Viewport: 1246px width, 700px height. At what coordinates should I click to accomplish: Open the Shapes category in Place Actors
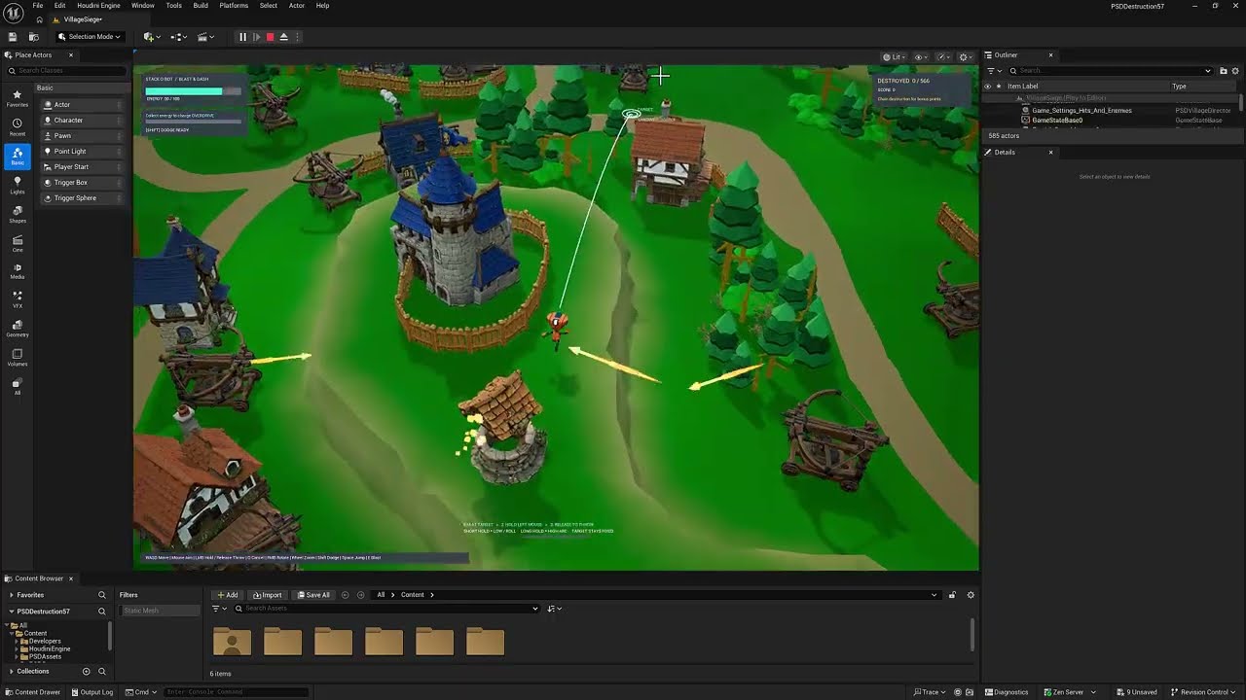coord(18,215)
